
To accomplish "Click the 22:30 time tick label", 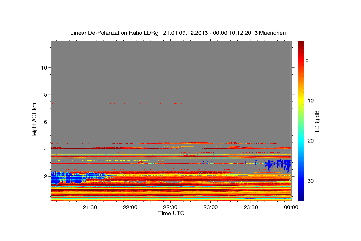I will 170,208.
